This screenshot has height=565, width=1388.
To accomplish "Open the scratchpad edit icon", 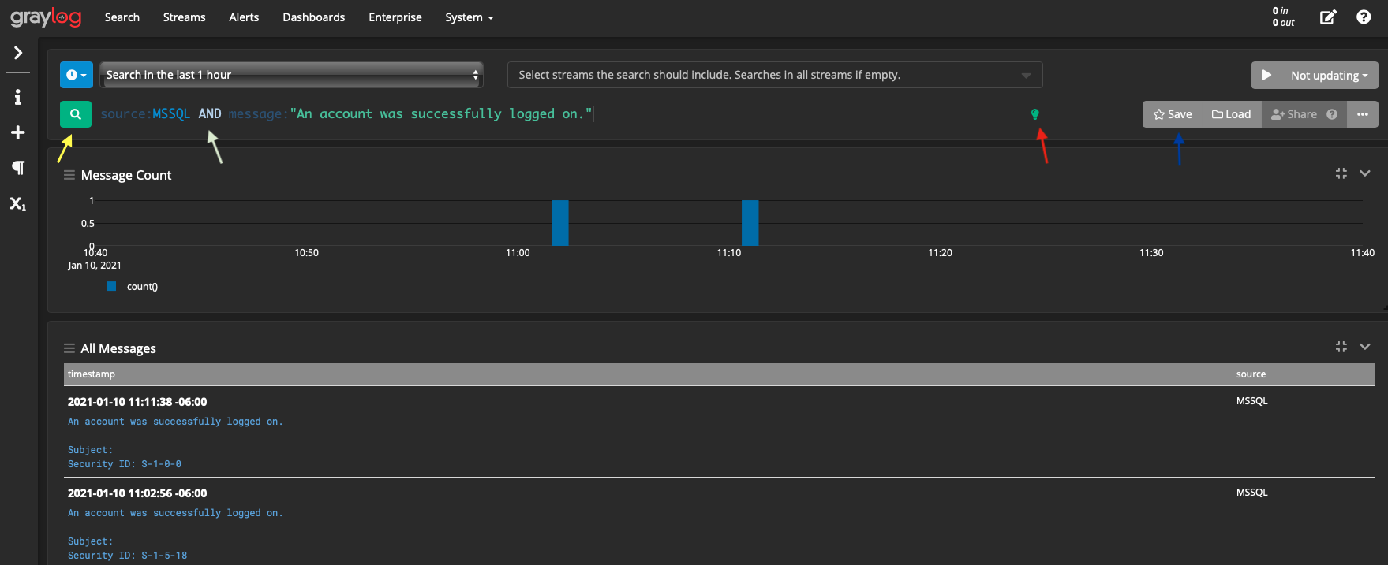I will pos(1329,17).
